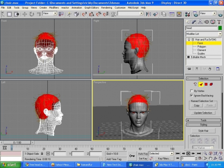224x168 pixels.
Task: Select the Guides selection mode icon
Action: tap(195, 84)
